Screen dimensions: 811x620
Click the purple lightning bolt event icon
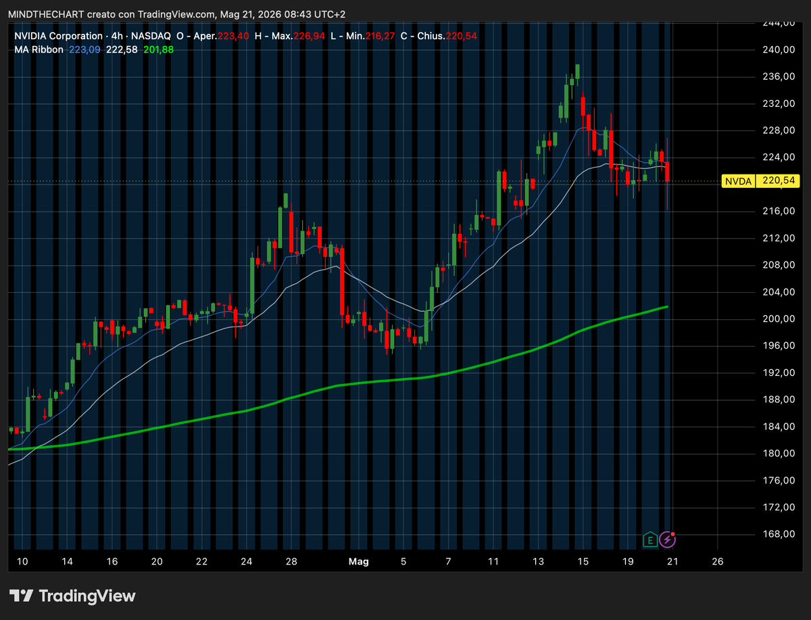pos(668,540)
